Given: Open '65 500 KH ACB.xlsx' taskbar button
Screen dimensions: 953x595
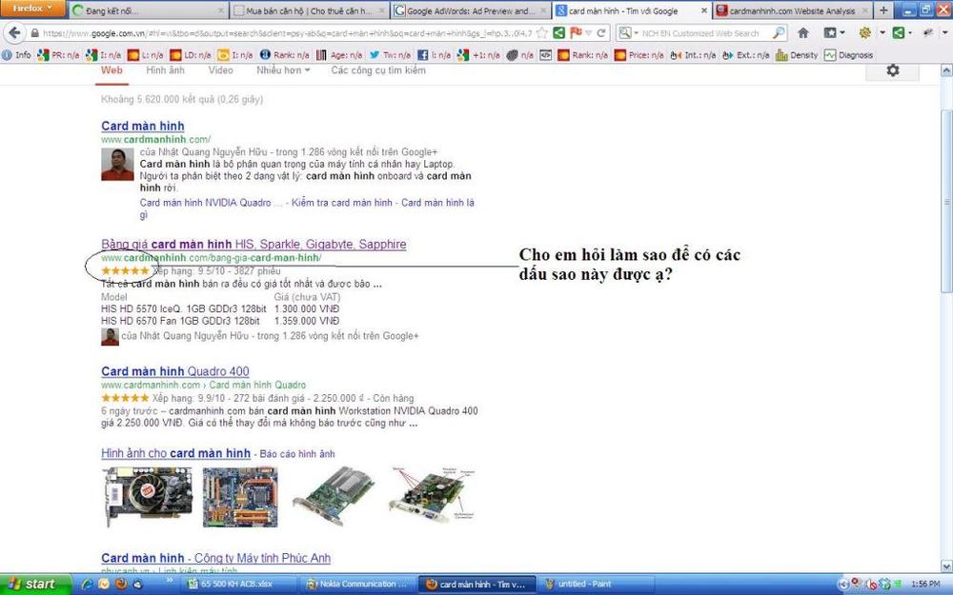Looking at the screenshot, I should [x=239, y=585].
